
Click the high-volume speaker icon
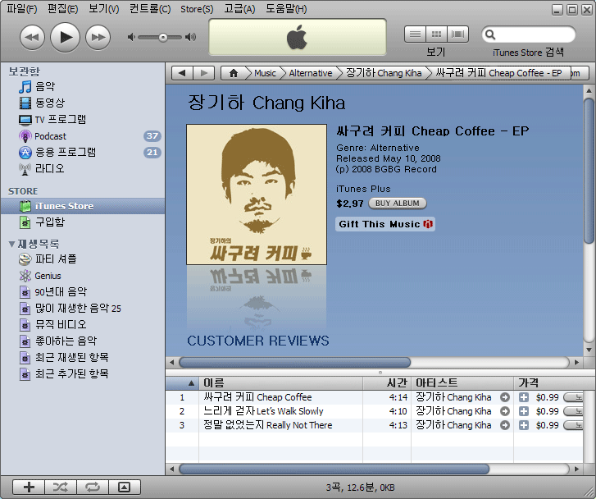coord(190,37)
